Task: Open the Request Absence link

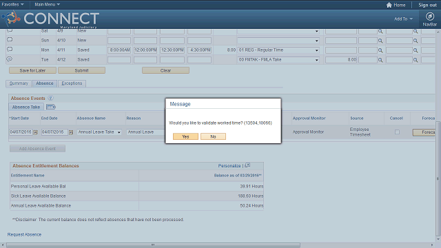Action: (x=24, y=234)
